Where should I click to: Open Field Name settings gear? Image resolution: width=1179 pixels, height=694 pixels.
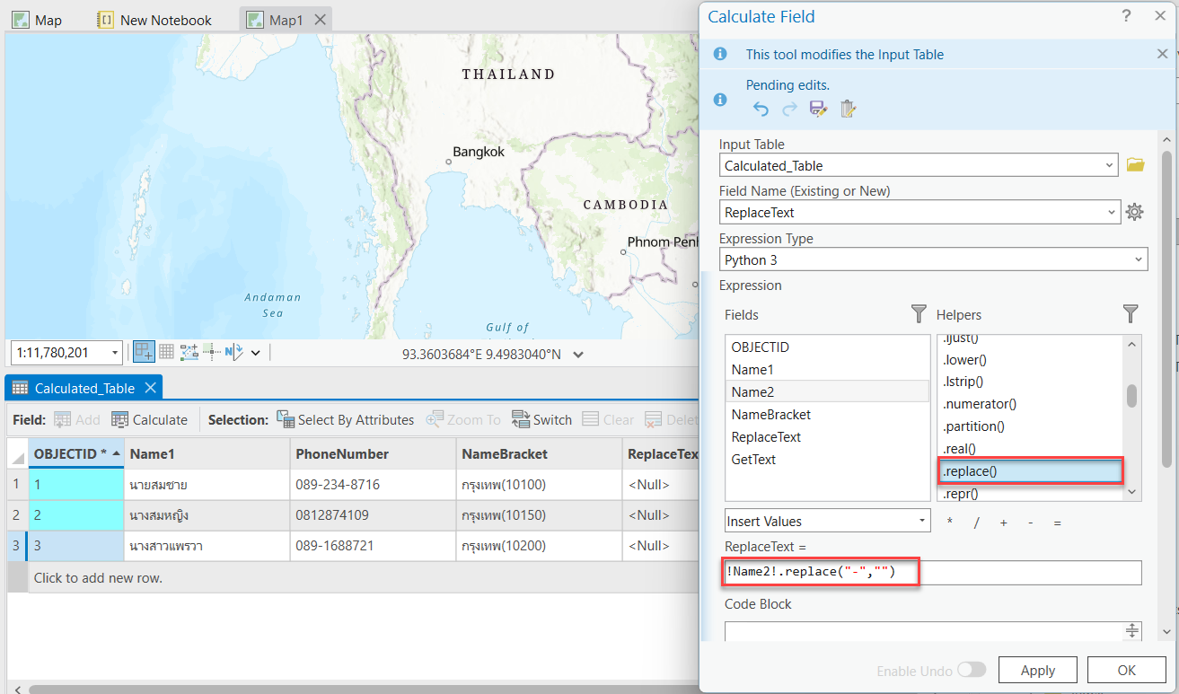tap(1134, 212)
